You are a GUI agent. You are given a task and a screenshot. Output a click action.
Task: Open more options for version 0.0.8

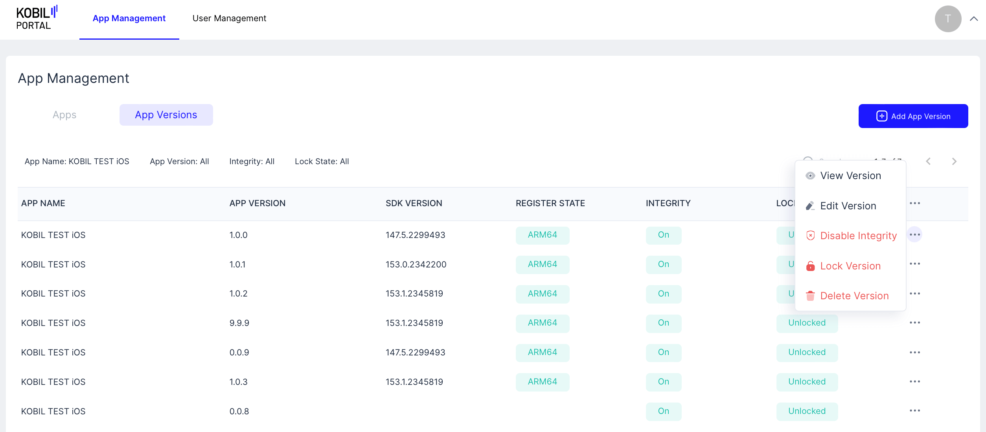(x=914, y=411)
